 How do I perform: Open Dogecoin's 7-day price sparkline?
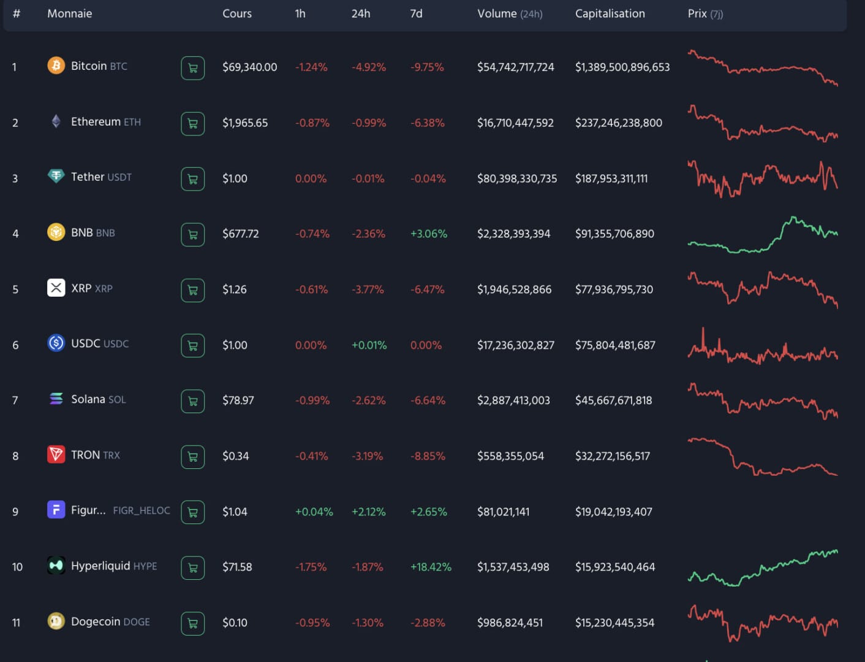click(763, 623)
